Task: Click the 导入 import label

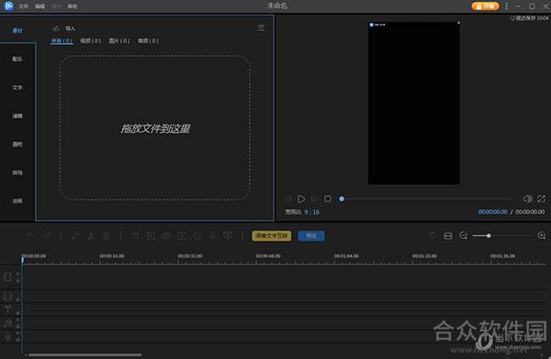Action: pos(71,28)
